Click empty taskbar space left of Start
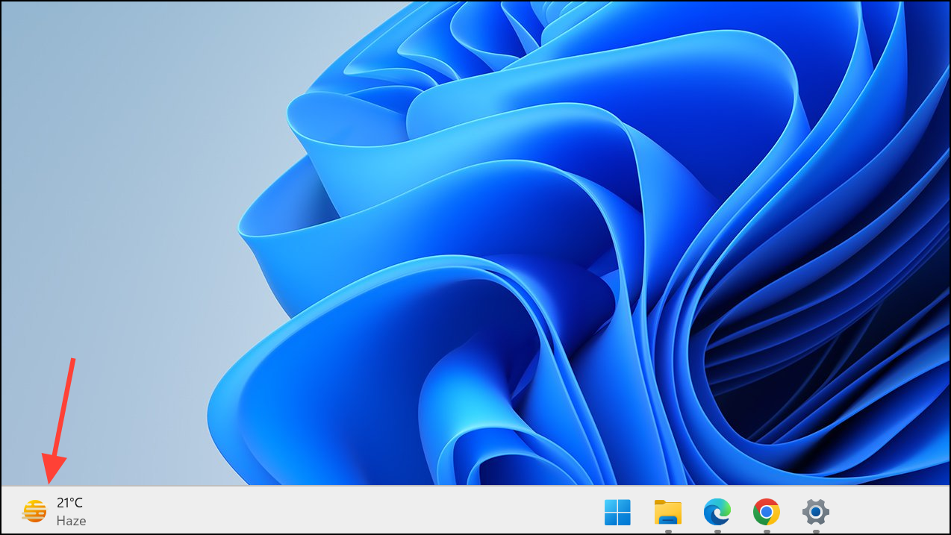Viewport: 951px width, 535px height. coord(336,512)
